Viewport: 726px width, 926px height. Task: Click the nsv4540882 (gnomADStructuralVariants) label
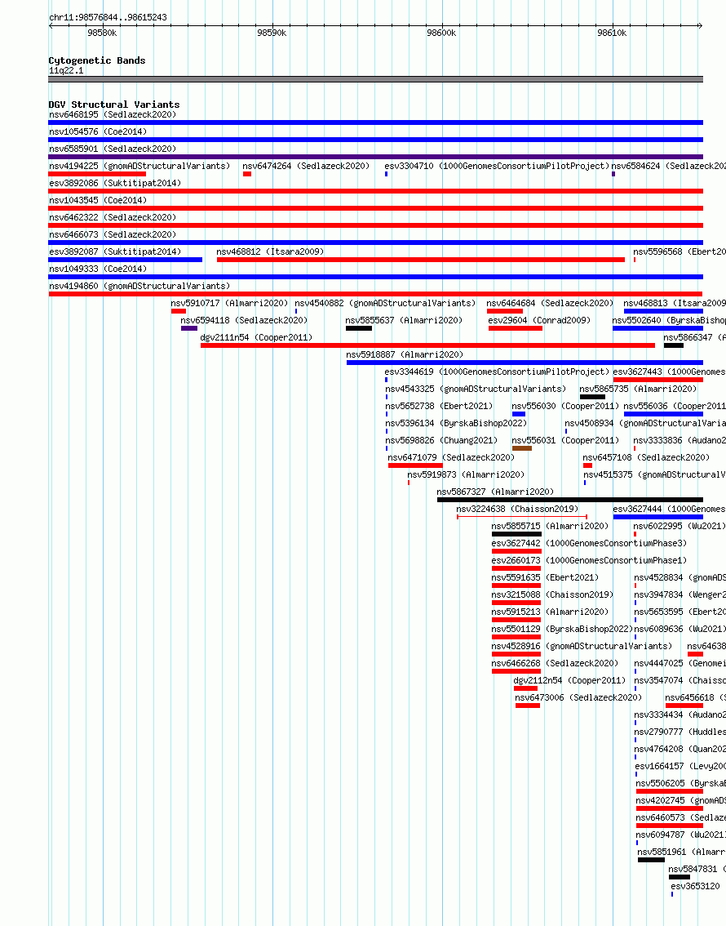385,303
